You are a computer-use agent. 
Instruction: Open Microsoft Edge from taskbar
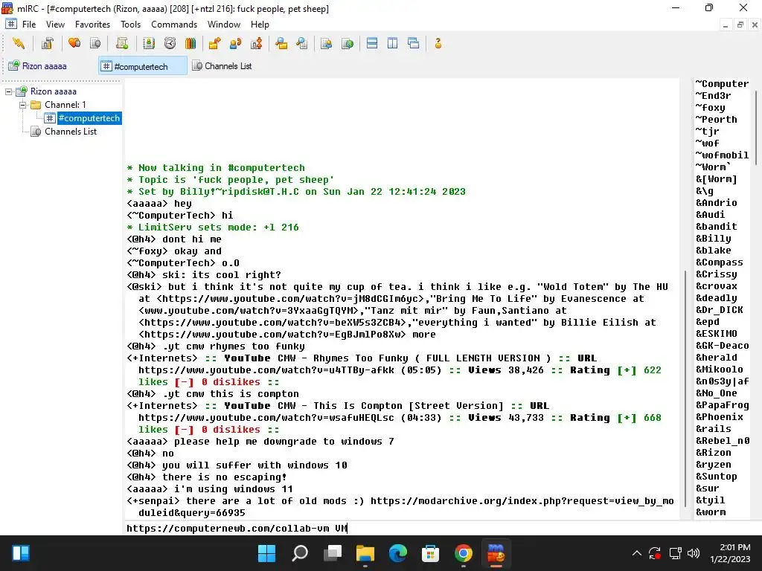397,553
